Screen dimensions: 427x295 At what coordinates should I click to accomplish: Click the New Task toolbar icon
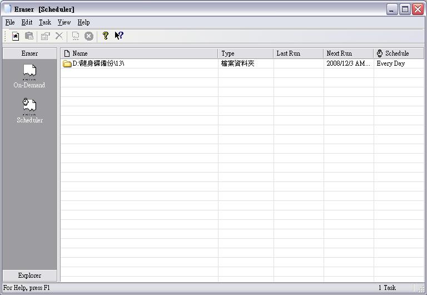16,36
